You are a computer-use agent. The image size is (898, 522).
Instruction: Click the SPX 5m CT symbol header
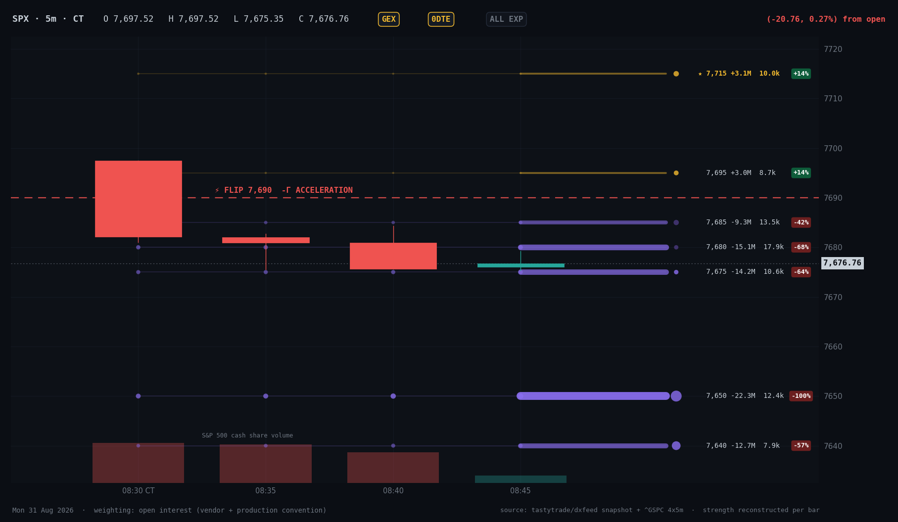48,19
